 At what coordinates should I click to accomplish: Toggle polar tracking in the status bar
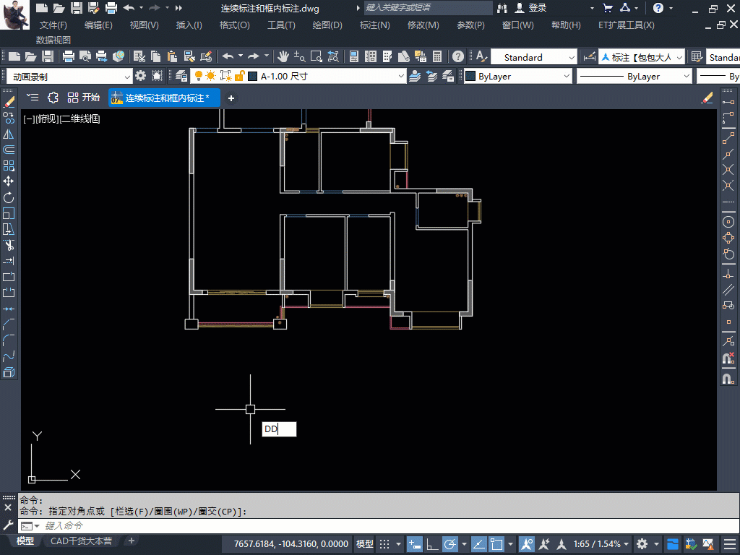point(450,544)
